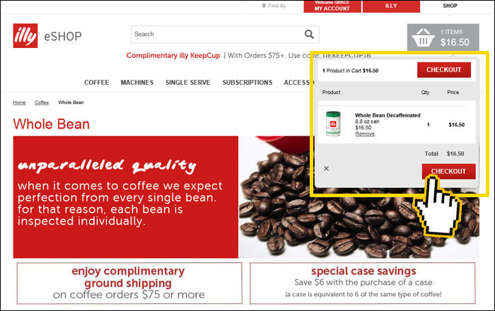Click the top CHECKOUT button in cart
This screenshot has height=311, width=495.
pyautogui.click(x=444, y=70)
